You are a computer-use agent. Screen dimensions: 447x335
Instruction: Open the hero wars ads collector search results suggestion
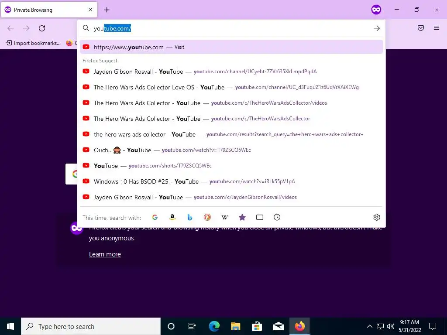click(x=231, y=134)
